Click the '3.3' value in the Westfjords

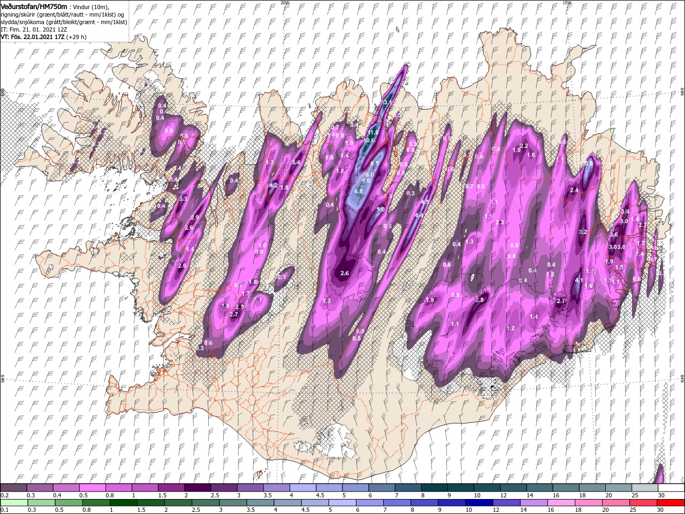[182, 199]
